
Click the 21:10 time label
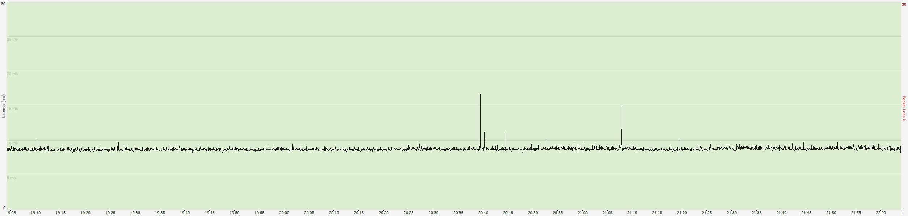(x=632, y=213)
